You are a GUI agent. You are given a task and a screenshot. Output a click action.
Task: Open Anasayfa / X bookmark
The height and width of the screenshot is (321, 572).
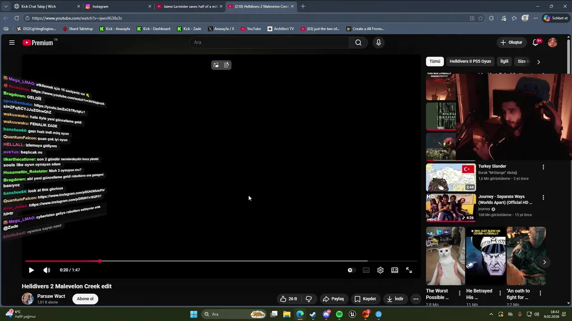(x=221, y=29)
